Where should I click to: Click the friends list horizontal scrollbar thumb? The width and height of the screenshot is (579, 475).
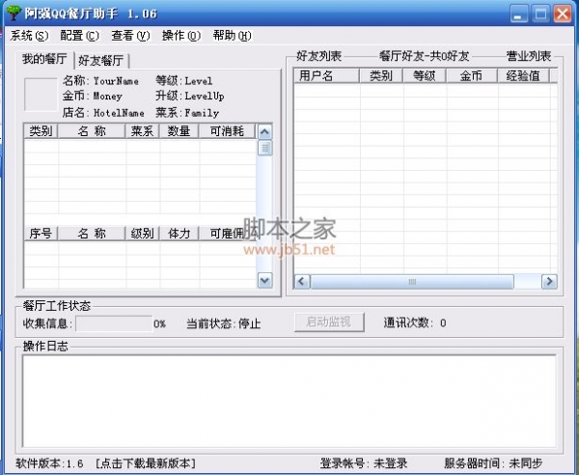coord(412,282)
